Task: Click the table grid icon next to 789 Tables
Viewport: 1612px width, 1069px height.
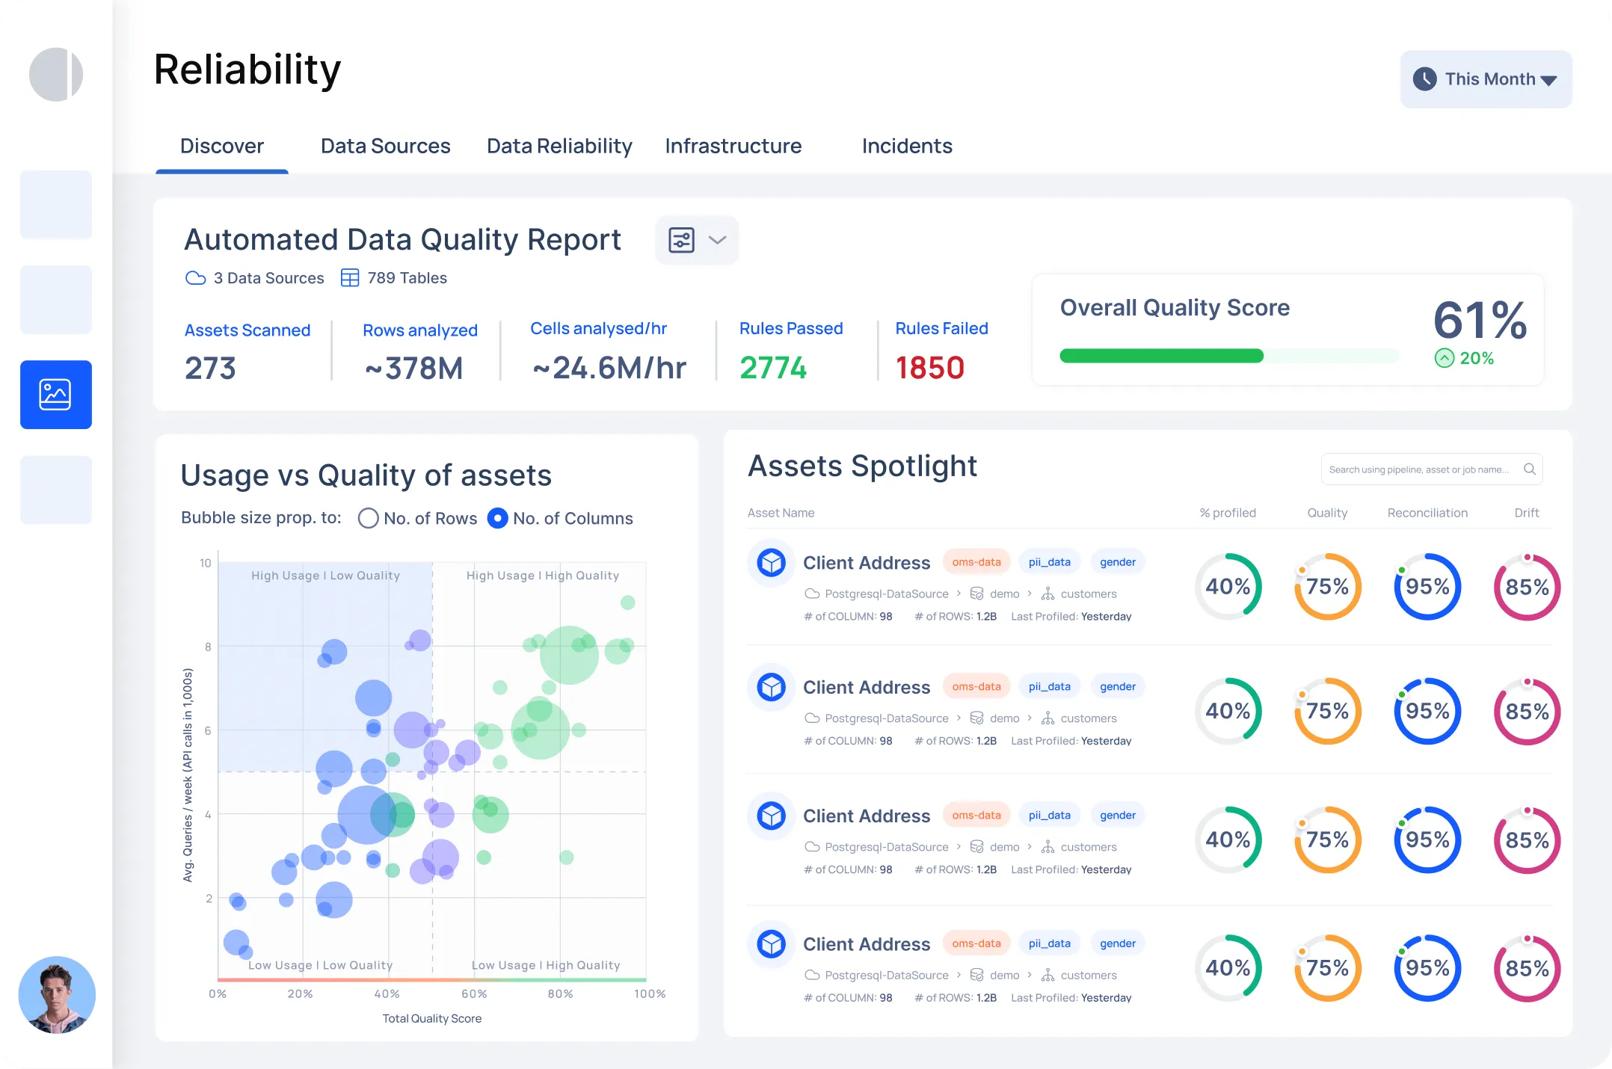Action: pyautogui.click(x=348, y=277)
